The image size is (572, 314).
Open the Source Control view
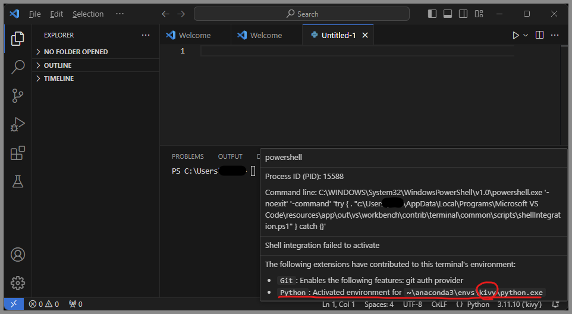click(x=17, y=96)
